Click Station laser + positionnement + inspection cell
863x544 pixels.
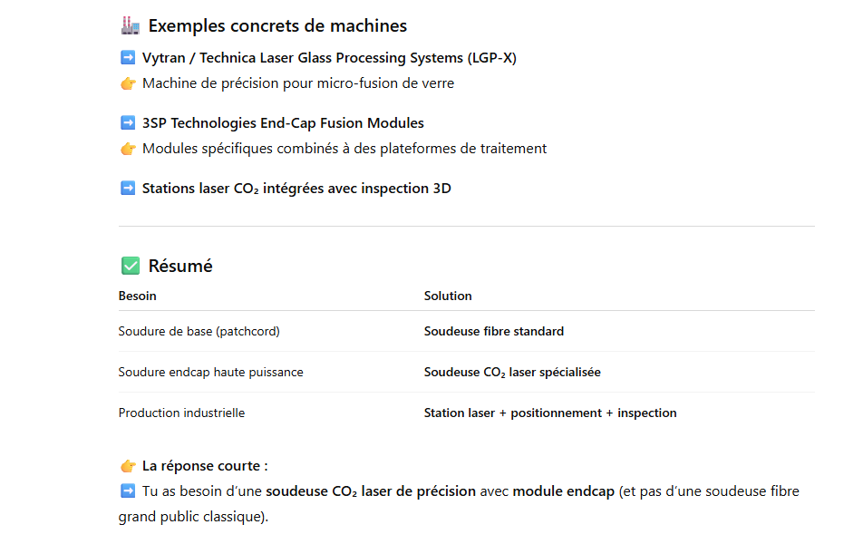(549, 413)
